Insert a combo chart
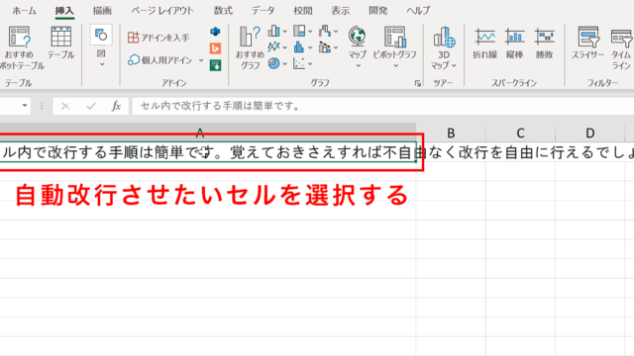634x356 pixels. [x=325, y=46]
